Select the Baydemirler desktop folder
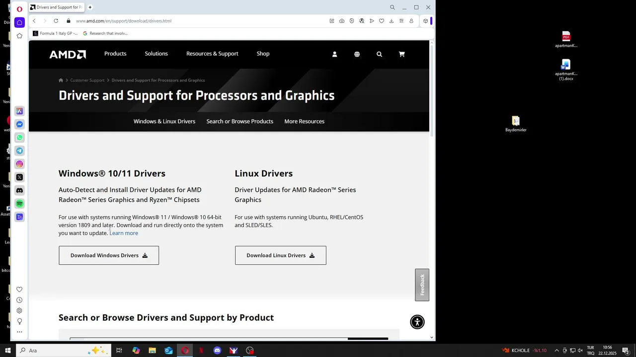 [x=516, y=123]
